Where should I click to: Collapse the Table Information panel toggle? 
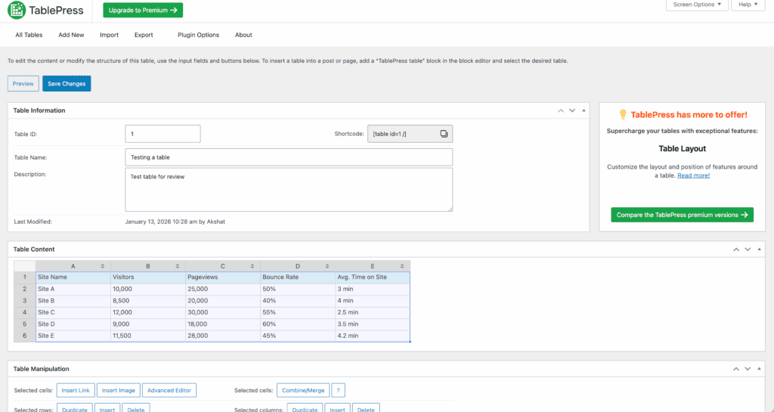(584, 110)
